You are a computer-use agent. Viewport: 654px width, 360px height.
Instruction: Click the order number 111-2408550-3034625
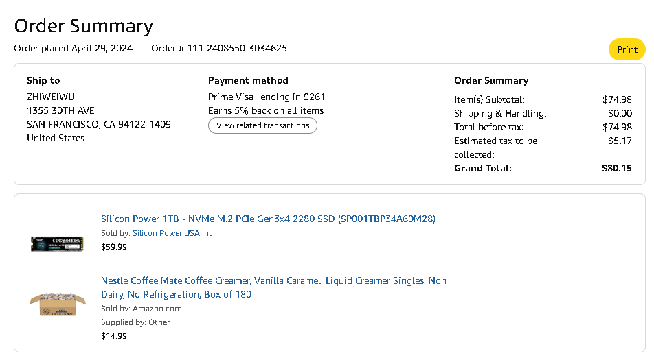(237, 48)
